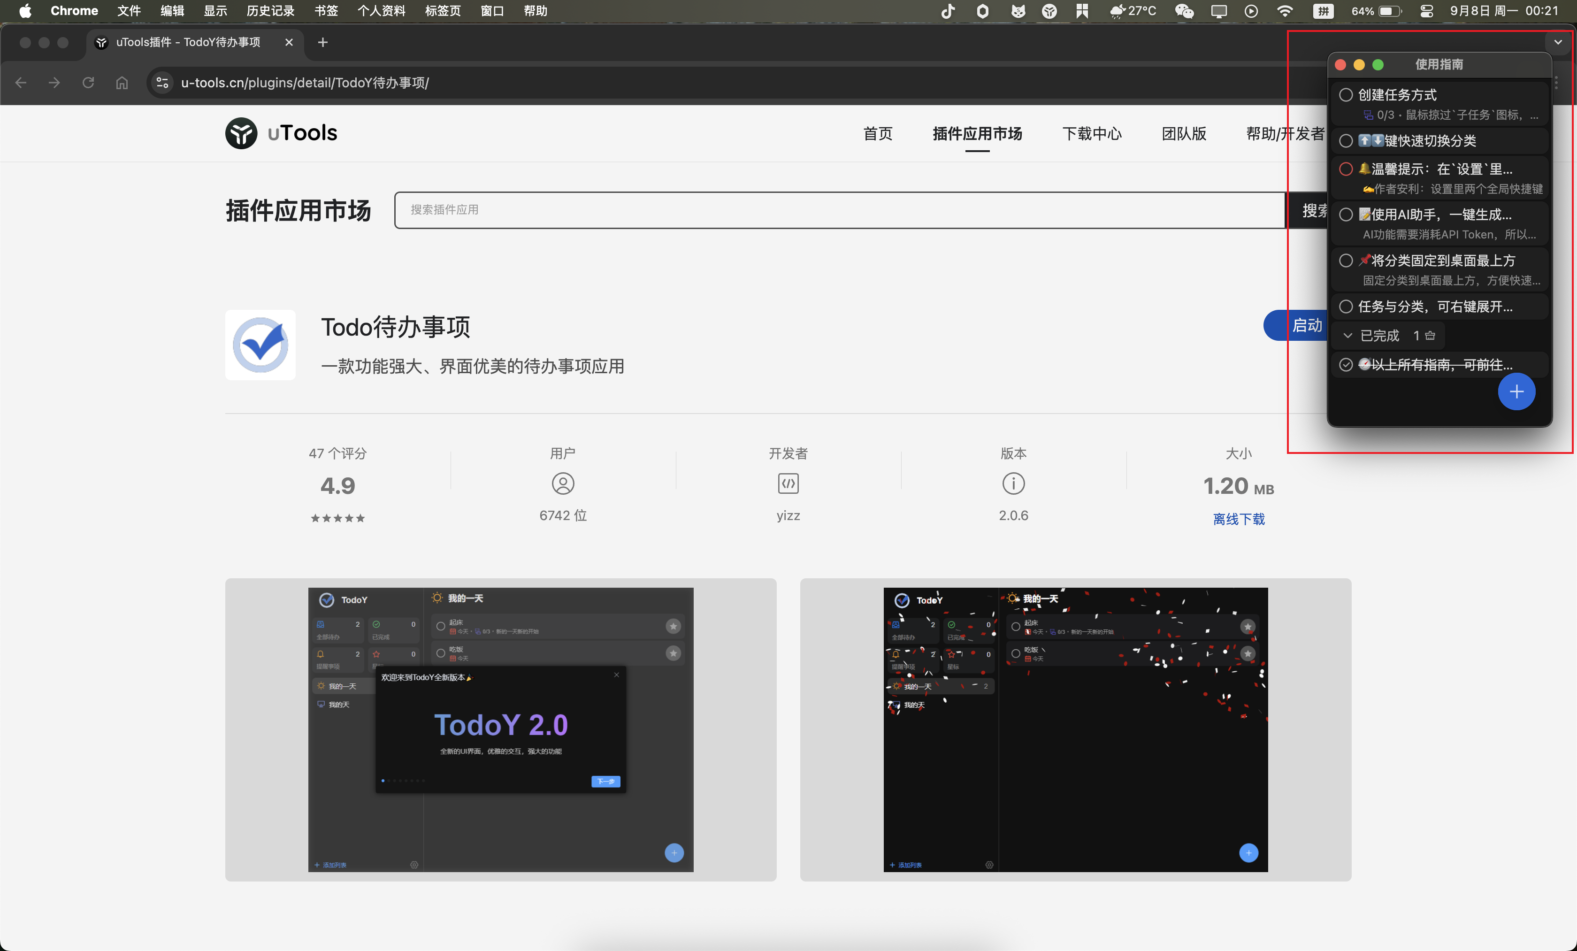Check off the 温馨提示 task
Screen dimensions: 1577x951
coord(1346,169)
